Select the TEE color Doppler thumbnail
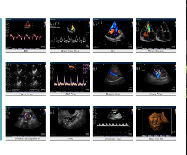187x155 pixels. (113, 34)
